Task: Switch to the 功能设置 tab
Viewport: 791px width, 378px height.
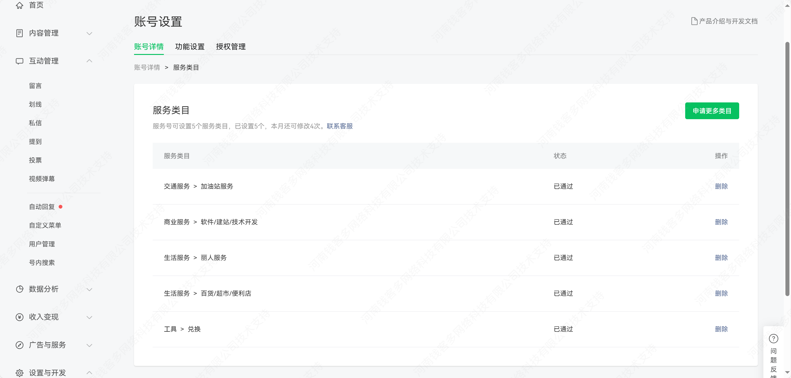Action: [190, 47]
